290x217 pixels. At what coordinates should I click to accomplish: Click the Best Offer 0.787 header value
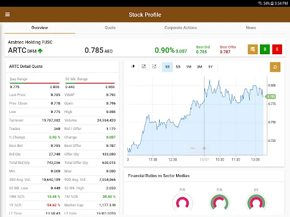click(225, 52)
